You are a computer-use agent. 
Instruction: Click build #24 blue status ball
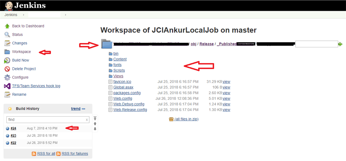(8, 128)
